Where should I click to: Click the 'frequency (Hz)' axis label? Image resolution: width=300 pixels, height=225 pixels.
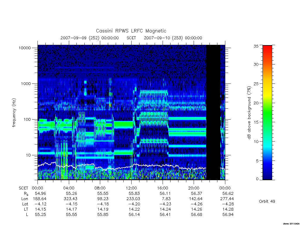pos(14,112)
